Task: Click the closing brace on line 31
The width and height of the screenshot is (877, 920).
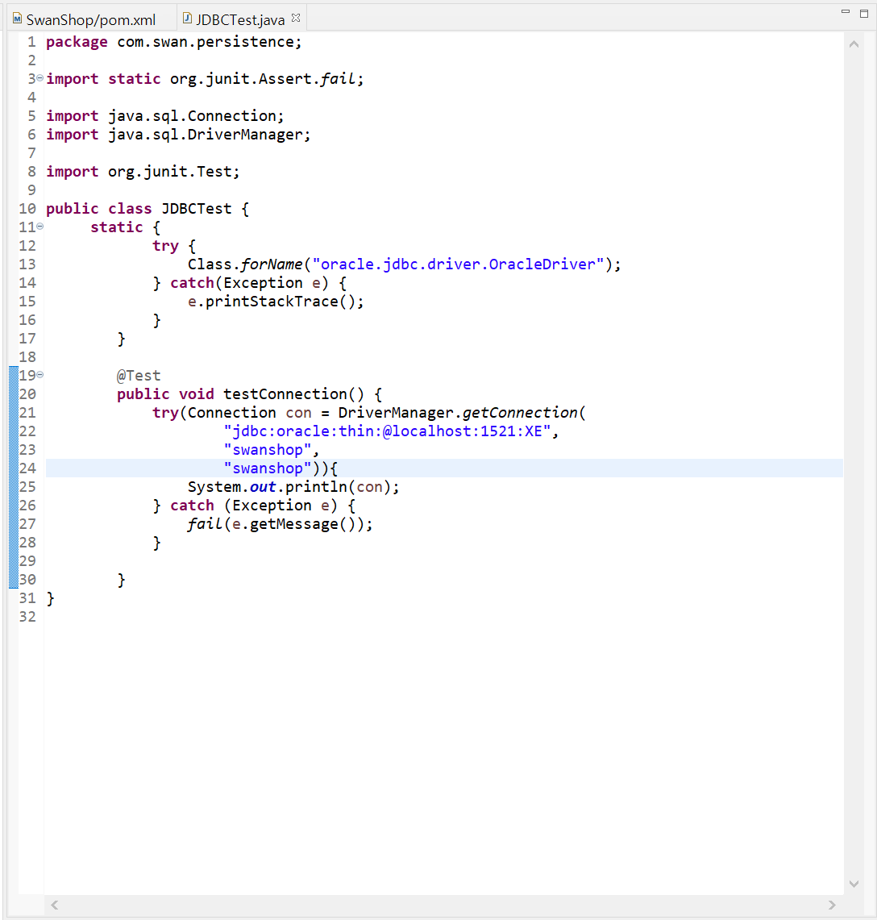Action: pos(51,598)
